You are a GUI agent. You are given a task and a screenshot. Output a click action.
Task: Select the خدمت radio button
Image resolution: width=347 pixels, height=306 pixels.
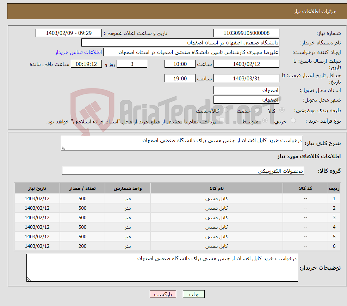257,110
